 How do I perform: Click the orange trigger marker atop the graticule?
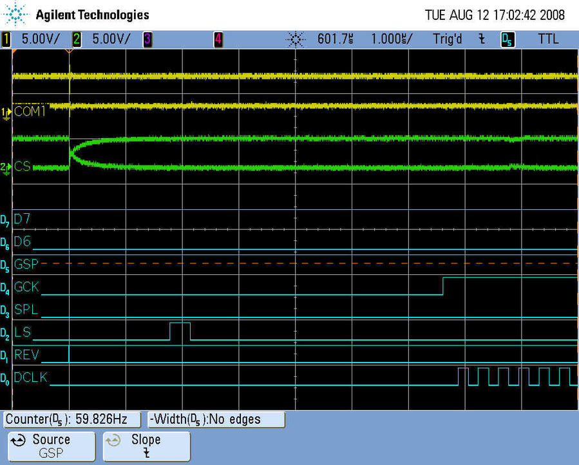[x=69, y=51]
